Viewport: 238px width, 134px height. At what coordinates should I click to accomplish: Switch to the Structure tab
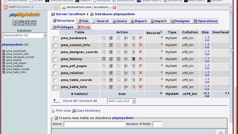(64, 21)
